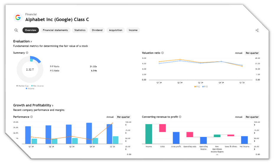The height and width of the screenshot is (164, 274).
Task: Click the blue donut chart segment
Action: pos(36,59)
